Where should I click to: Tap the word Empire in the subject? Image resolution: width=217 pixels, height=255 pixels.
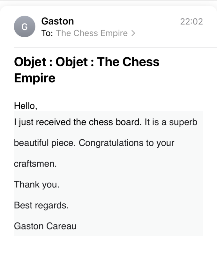point(35,78)
